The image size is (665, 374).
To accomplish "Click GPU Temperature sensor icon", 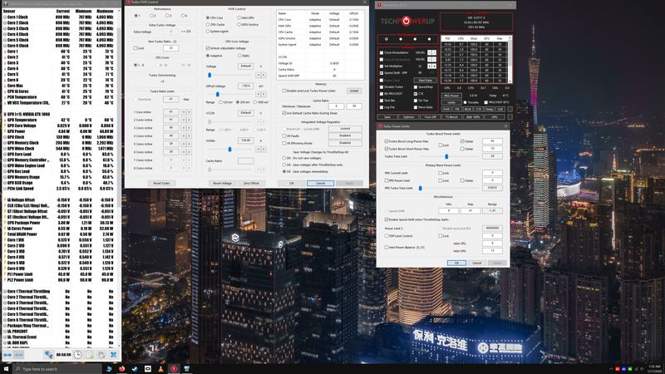I will coord(5,120).
